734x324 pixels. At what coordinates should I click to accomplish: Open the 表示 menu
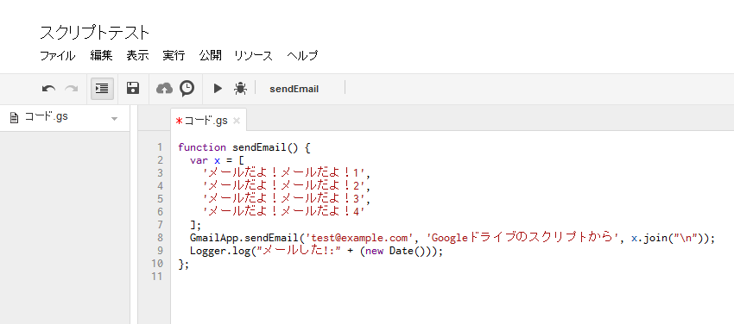coord(137,56)
